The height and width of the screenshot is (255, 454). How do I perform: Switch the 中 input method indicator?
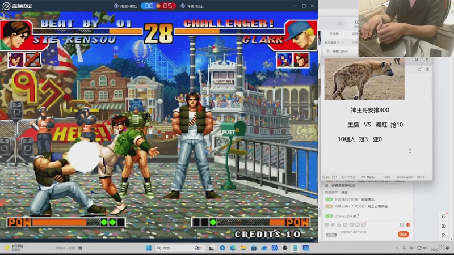coord(412,248)
